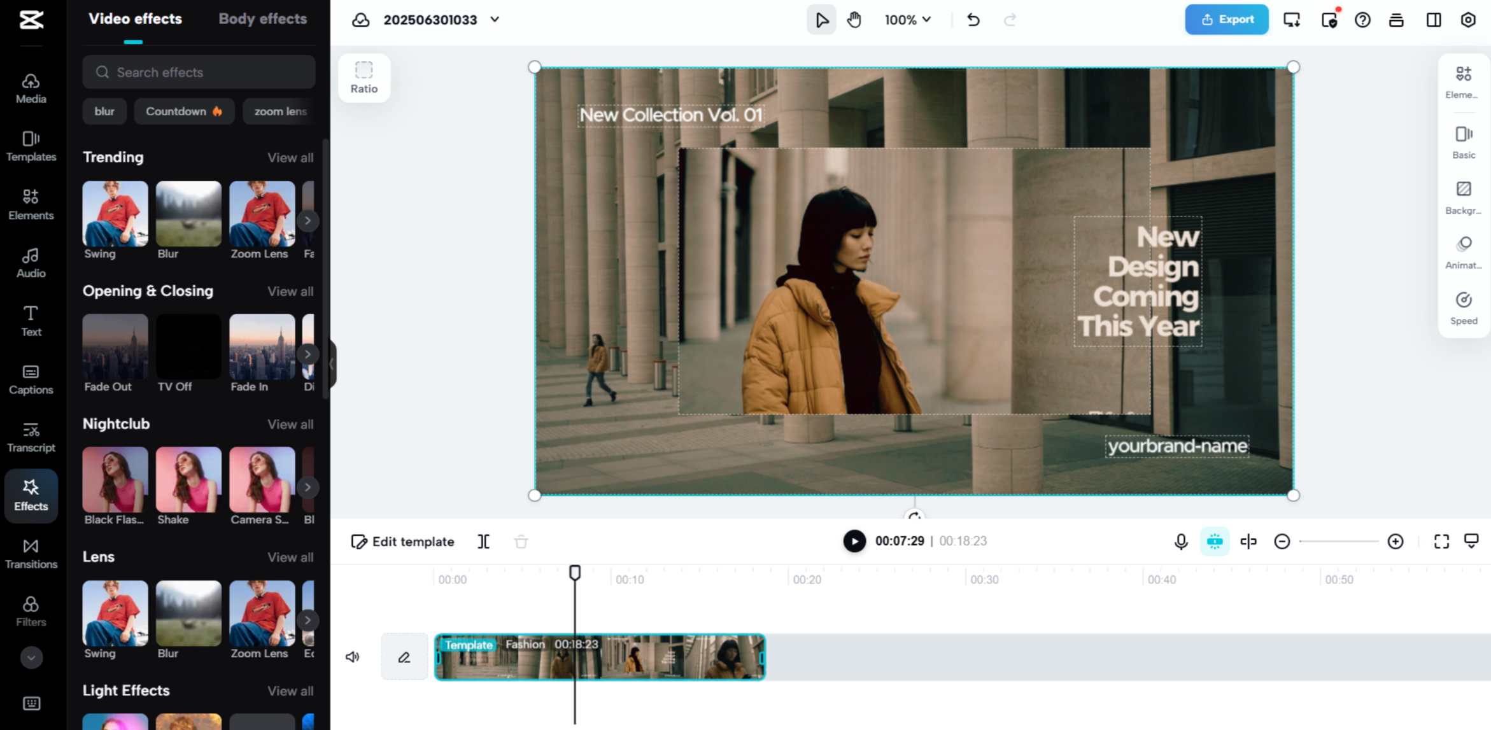Toggle the side panel layout icon
This screenshot has height=730, width=1491.
coord(1433,20)
